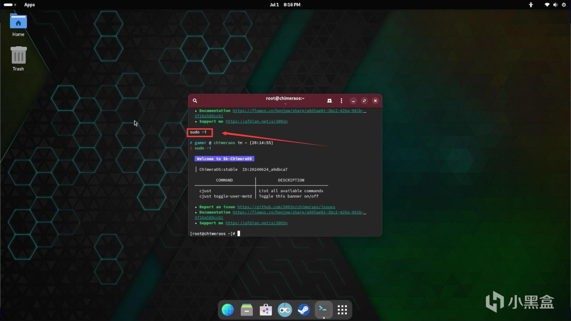Viewport: 571px width, 321px height.
Task: Open the accessibility menu in top bar
Action: (x=531, y=4)
